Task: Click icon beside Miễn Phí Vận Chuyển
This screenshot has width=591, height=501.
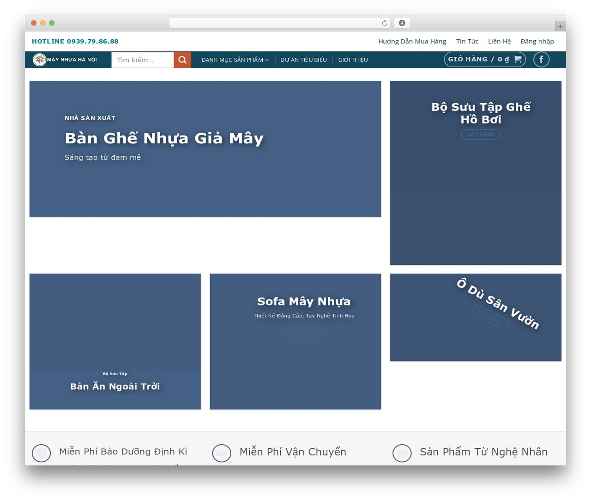Action: 222,453
